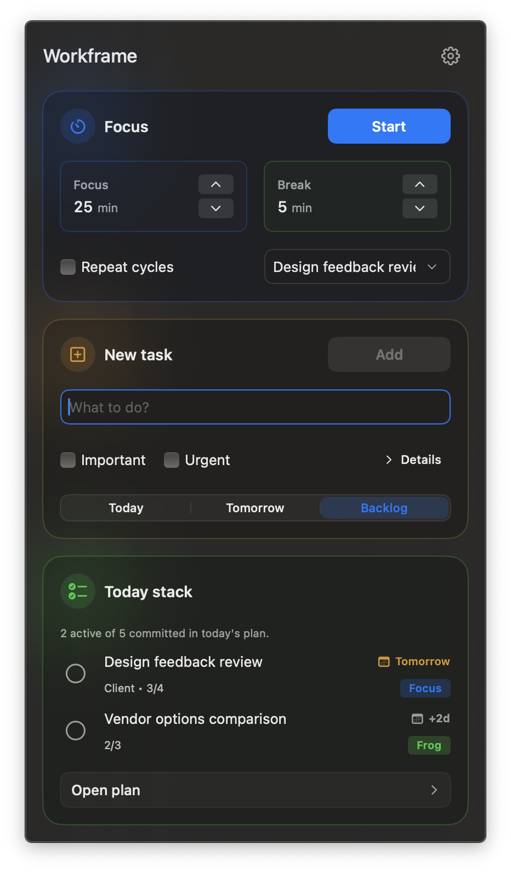This screenshot has width=511, height=872.
Task: Click the New task heading
Action: point(139,355)
